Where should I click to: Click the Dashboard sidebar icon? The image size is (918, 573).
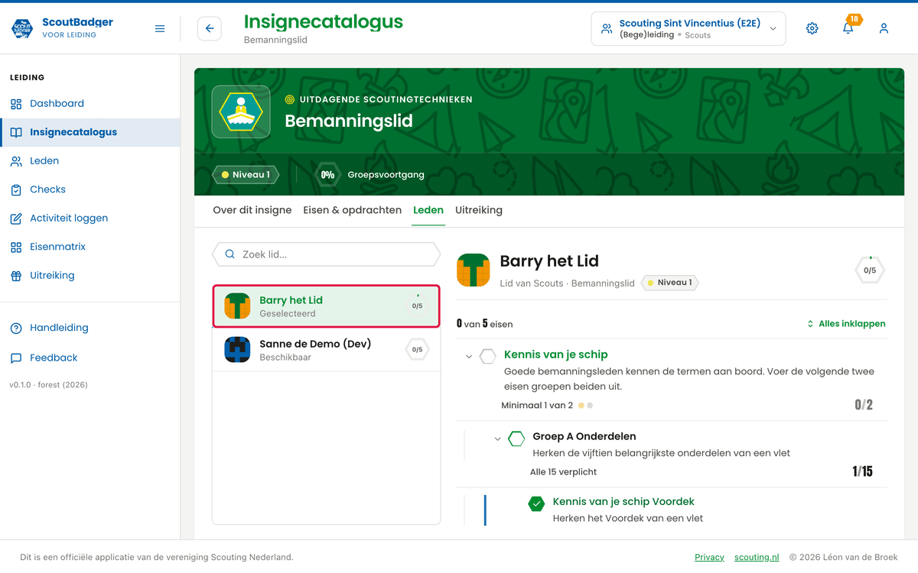16,104
